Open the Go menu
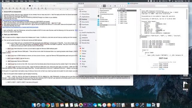 click(x=26, y=1)
